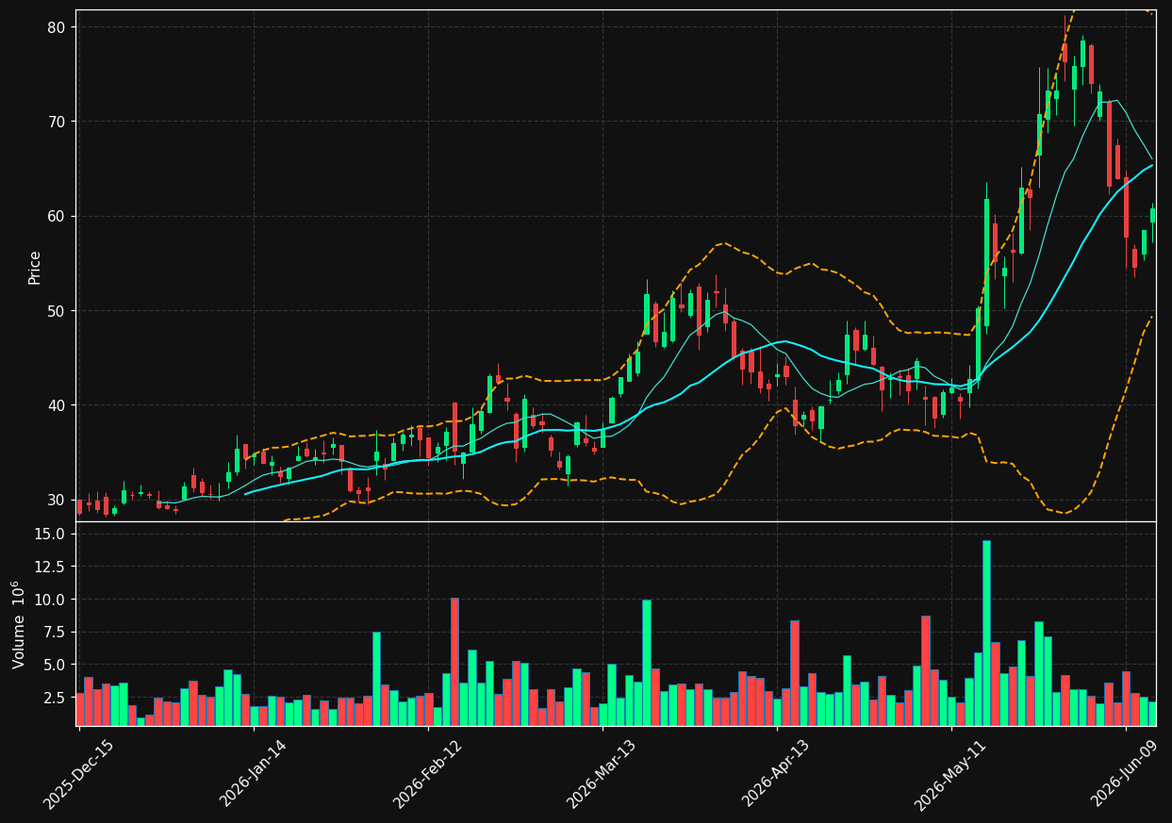Select the price tick label 30
This screenshot has height=823, width=1172.
(57, 500)
